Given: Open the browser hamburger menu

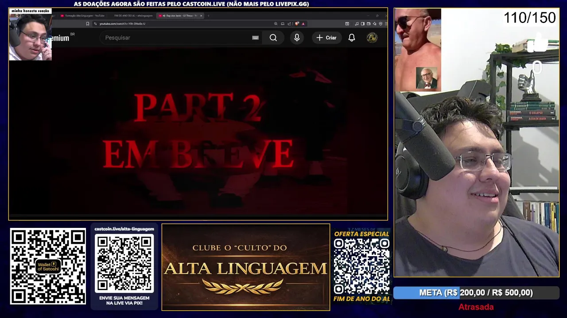Looking at the screenshot, I should pyautogui.click(x=386, y=23).
